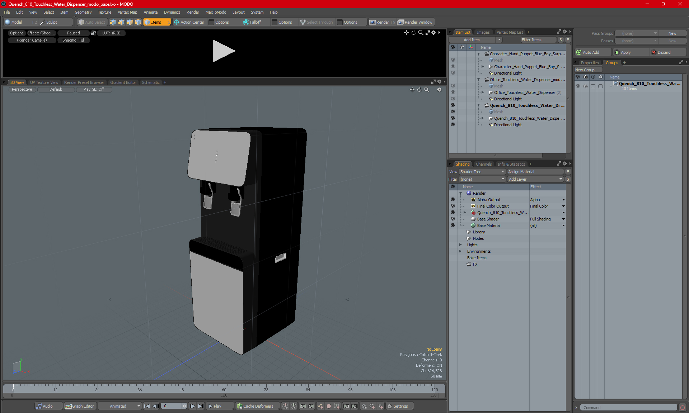The height and width of the screenshot is (413, 689).
Task: Open the Shader Tree view dropdown
Action: coord(482,172)
